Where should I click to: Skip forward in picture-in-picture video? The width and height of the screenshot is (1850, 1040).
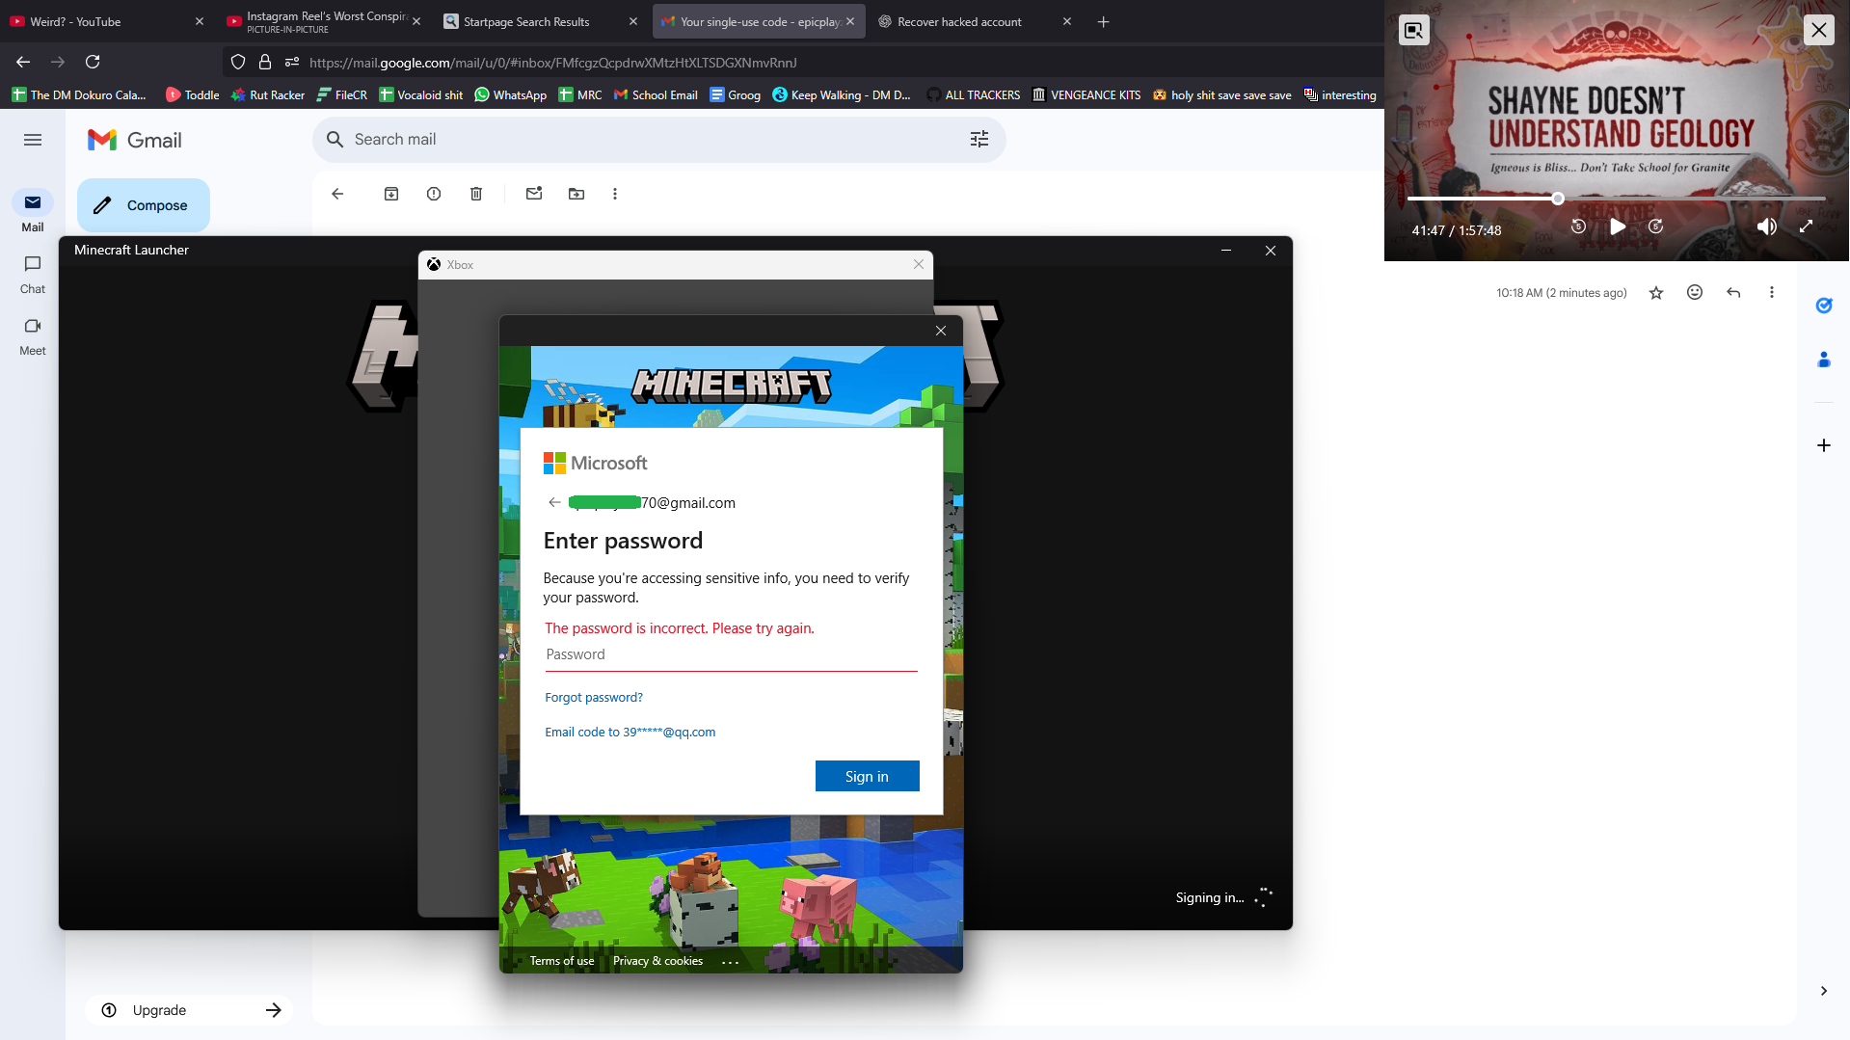point(1656,227)
